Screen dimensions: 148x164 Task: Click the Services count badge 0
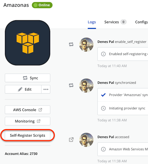[x=124, y=22]
